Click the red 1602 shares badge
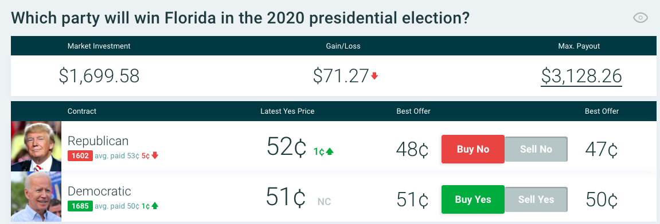Image resolution: width=660 pixels, height=224 pixels. point(80,155)
